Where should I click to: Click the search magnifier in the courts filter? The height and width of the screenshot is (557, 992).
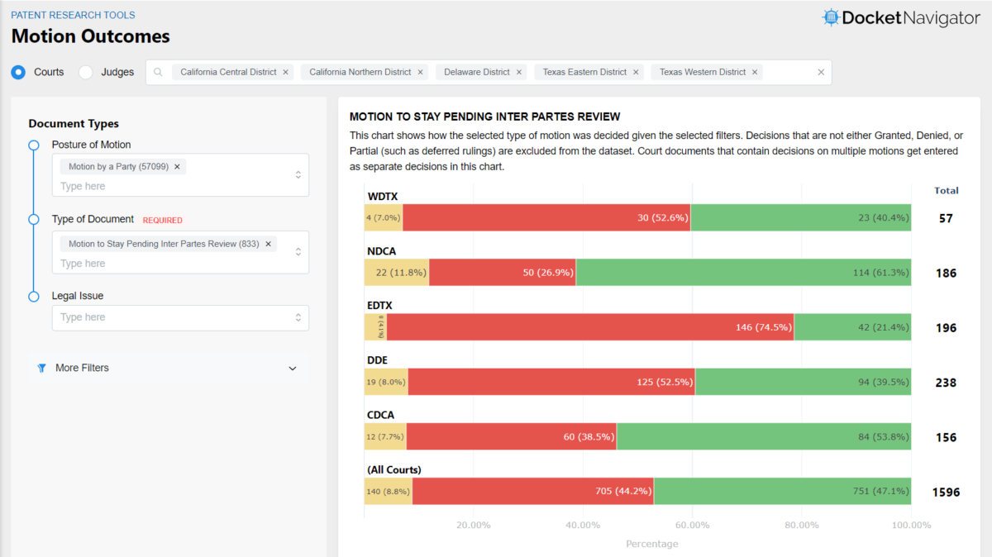158,72
